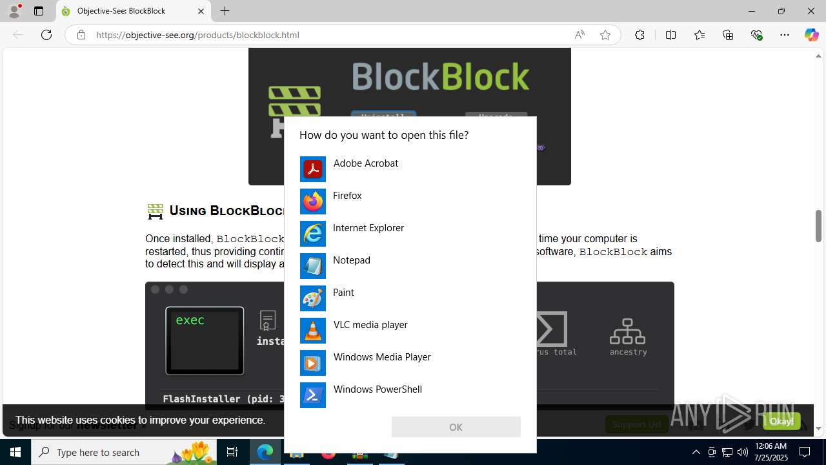Image resolution: width=826 pixels, height=465 pixels.
Task: Add page to favorites with star icon
Action: tap(605, 35)
